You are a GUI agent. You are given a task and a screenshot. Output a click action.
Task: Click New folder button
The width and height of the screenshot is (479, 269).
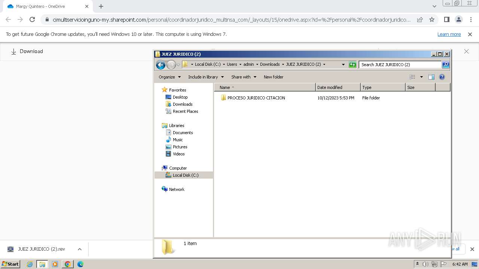tap(274, 77)
